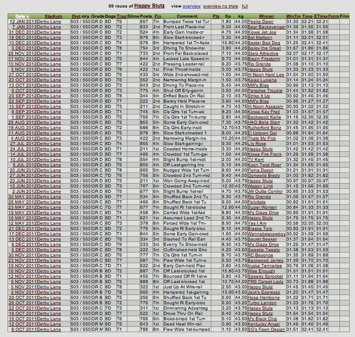The width and height of the screenshot is (355, 337).
Task: Open the overview no trials view
Action: pyautogui.click(x=221, y=6)
